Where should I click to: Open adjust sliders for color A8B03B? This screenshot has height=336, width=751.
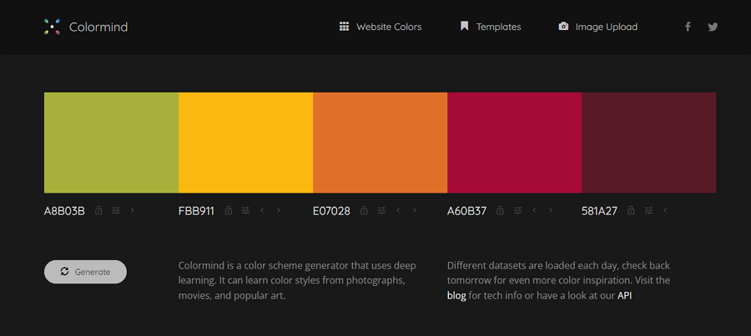point(116,210)
